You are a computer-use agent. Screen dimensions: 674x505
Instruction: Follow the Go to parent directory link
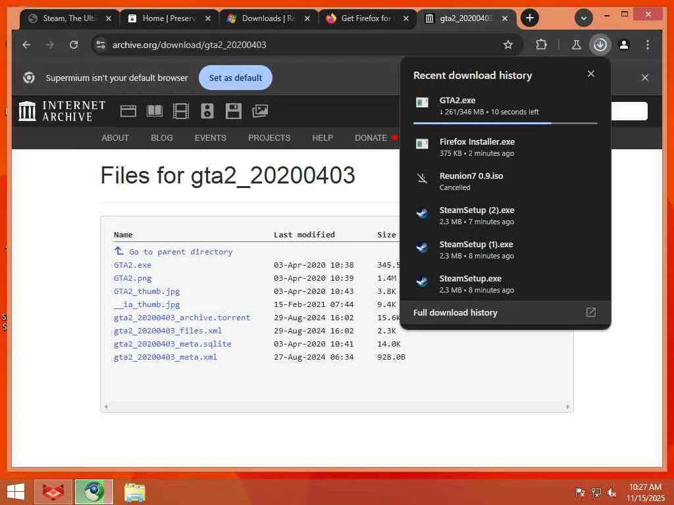click(x=173, y=252)
